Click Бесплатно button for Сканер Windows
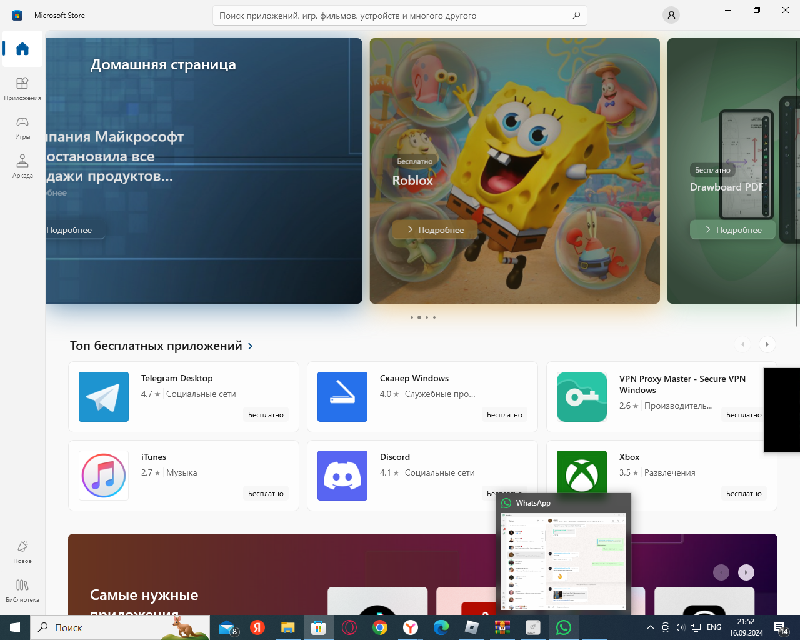 click(504, 415)
